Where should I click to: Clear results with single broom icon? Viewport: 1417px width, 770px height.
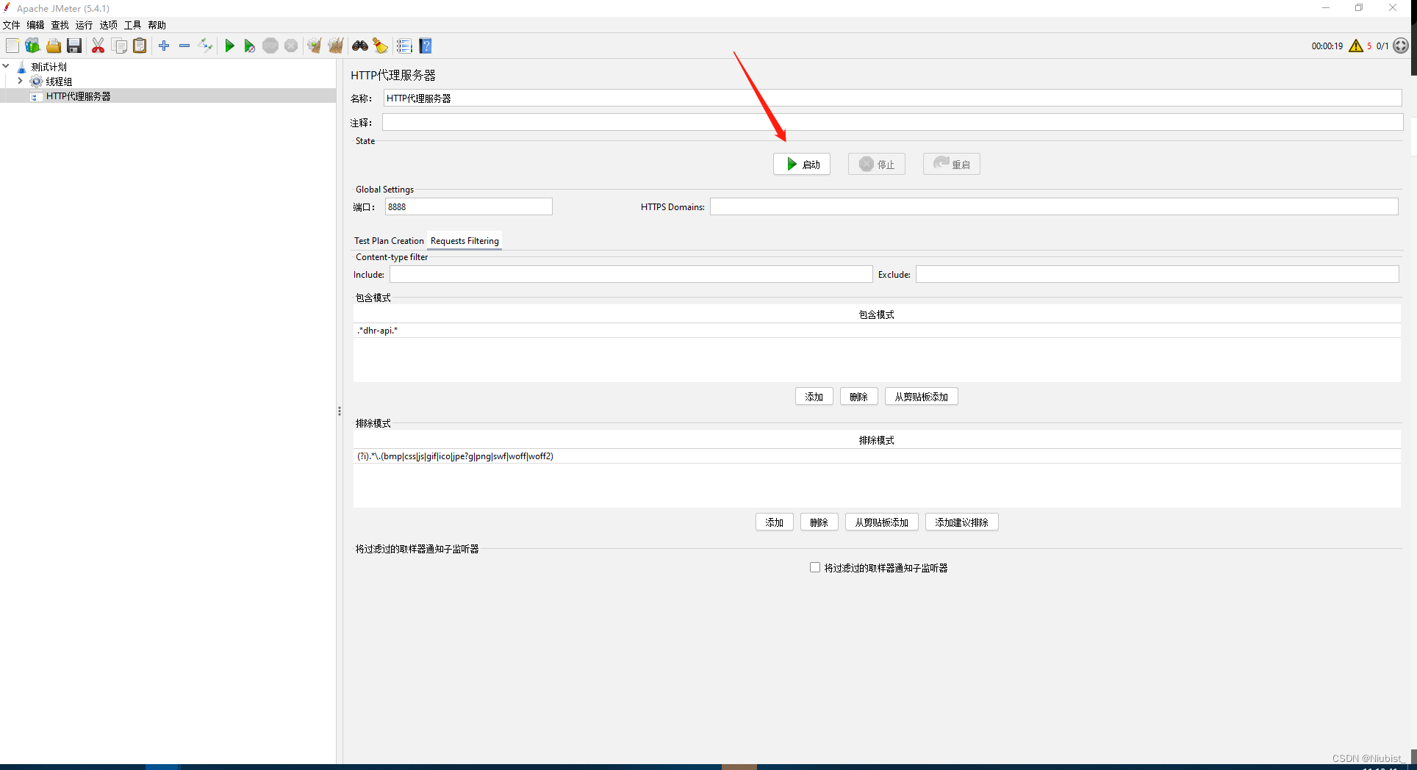(315, 46)
